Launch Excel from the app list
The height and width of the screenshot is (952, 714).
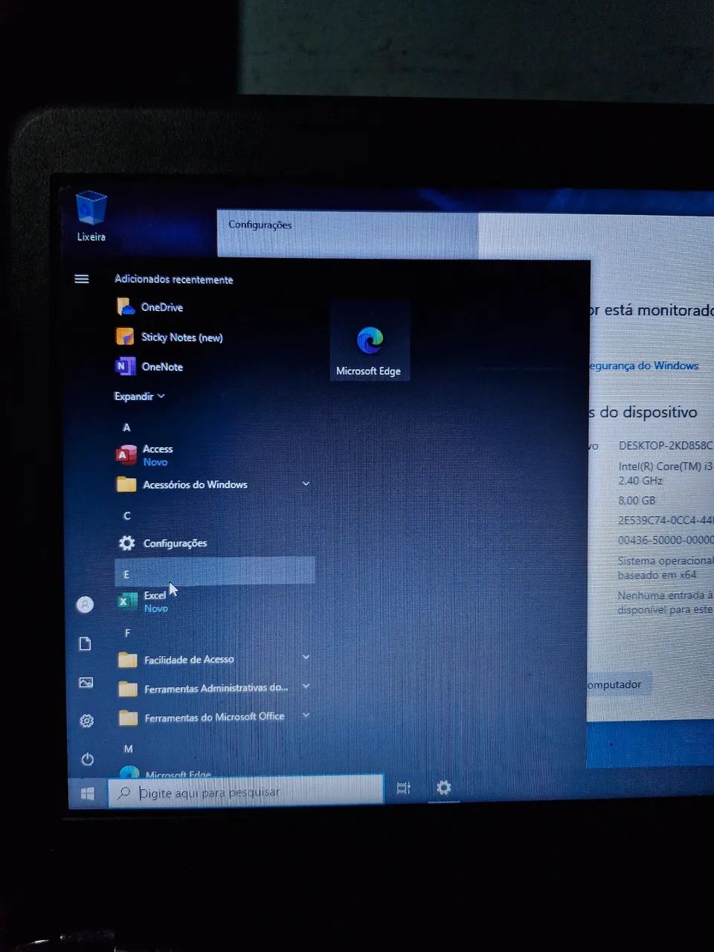(x=143, y=601)
